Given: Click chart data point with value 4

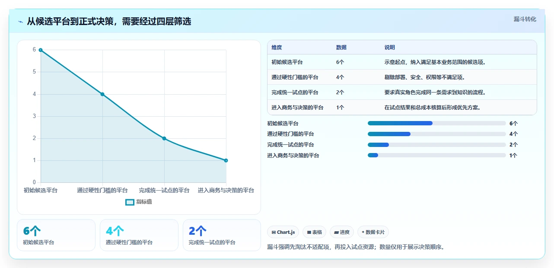Looking at the screenshot, I should pos(102,94).
